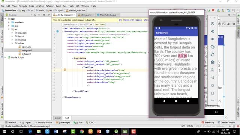240x135 pixels.
Task: Select the Text view tab
Action: pyautogui.click(x=67, y=118)
